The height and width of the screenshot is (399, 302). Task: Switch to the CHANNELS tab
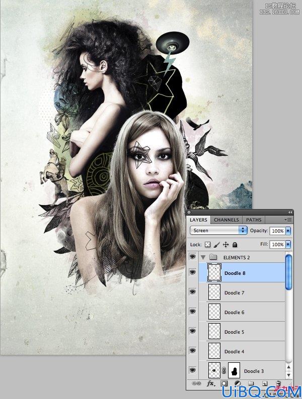click(226, 220)
